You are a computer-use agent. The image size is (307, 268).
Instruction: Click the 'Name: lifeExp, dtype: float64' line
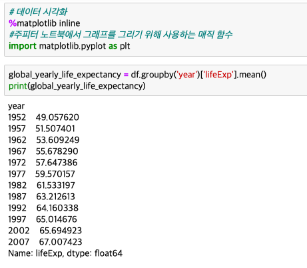click(65, 253)
